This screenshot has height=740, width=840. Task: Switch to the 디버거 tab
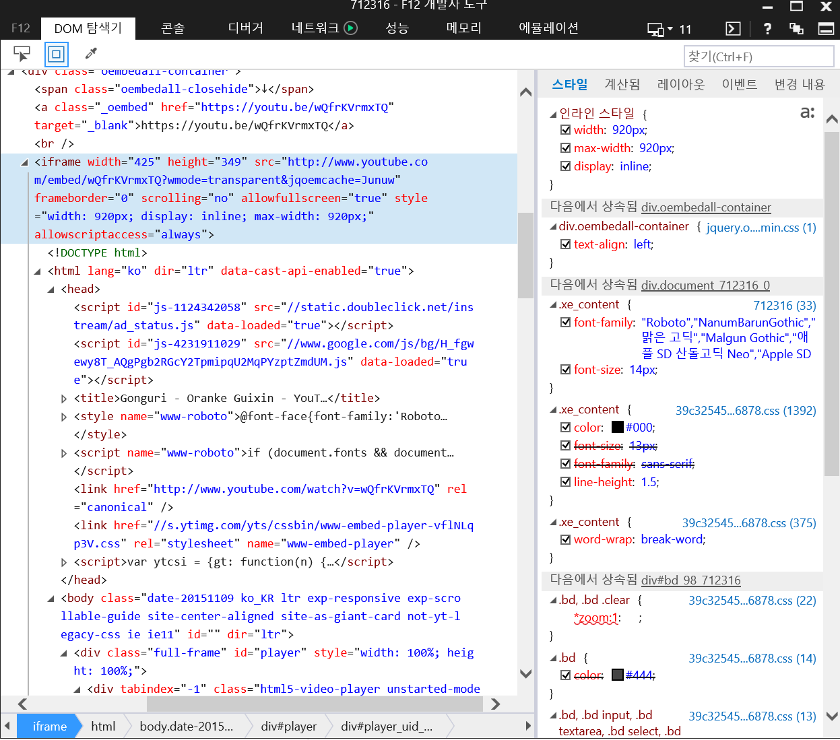point(246,28)
